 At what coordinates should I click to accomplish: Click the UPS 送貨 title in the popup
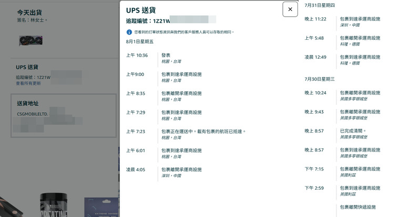(141, 10)
